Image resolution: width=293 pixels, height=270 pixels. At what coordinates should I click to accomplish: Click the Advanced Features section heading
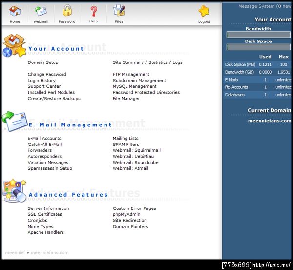tap(68, 195)
